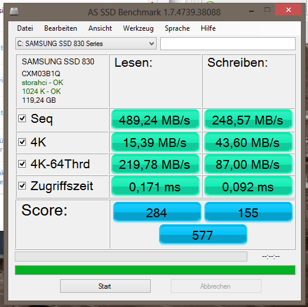
Task: Click the total score 577
Action: click(203, 235)
